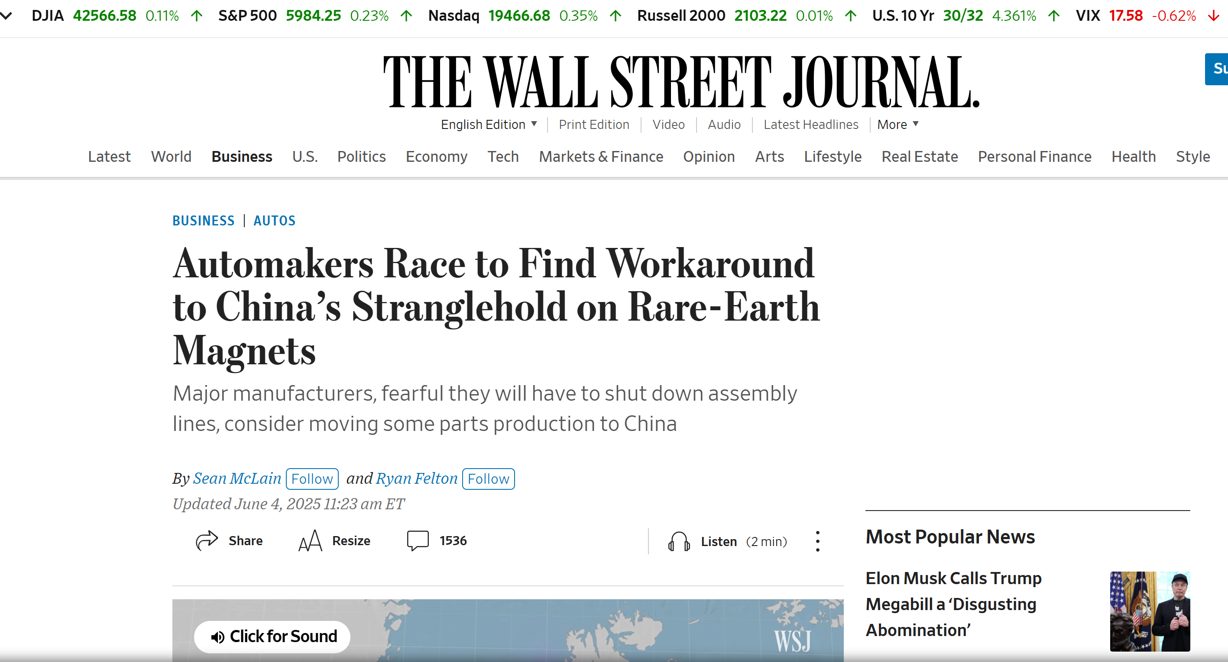The height and width of the screenshot is (662, 1228).
Task: Open Markets & Finance section
Action: pos(601,156)
